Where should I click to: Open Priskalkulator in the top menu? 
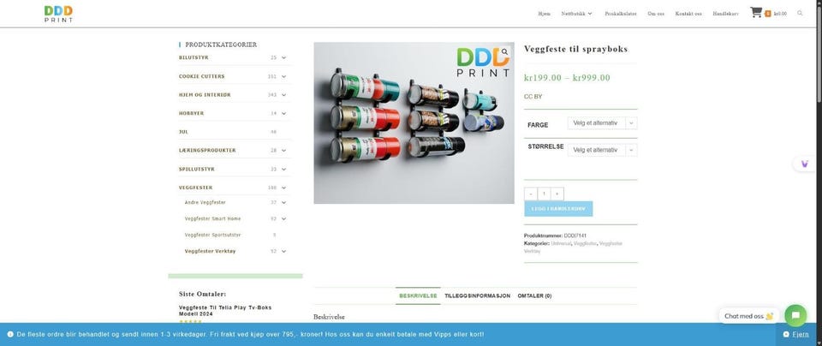tap(621, 14)
